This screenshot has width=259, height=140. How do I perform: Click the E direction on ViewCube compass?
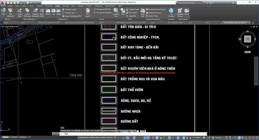[255, 39]
